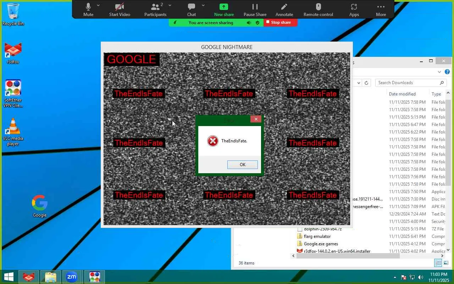Select the r3dfox desktop shortcut
The image size is (454, 284).
[13, 53]
